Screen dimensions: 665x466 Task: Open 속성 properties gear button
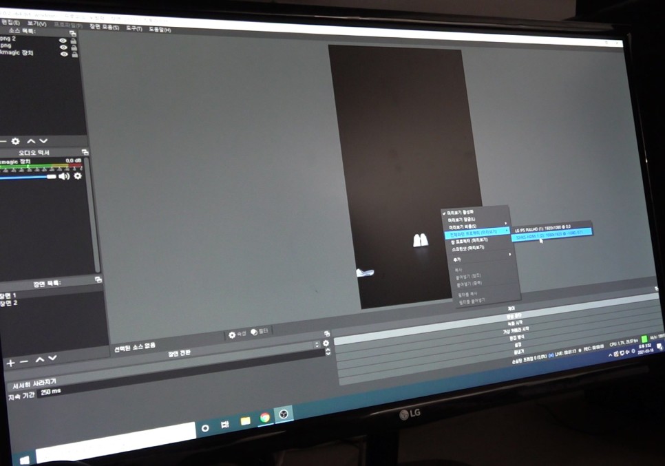tap(237, 334)
